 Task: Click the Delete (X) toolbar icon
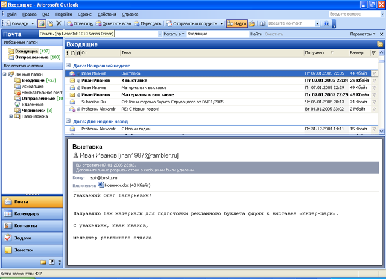[x=59, y=23]
